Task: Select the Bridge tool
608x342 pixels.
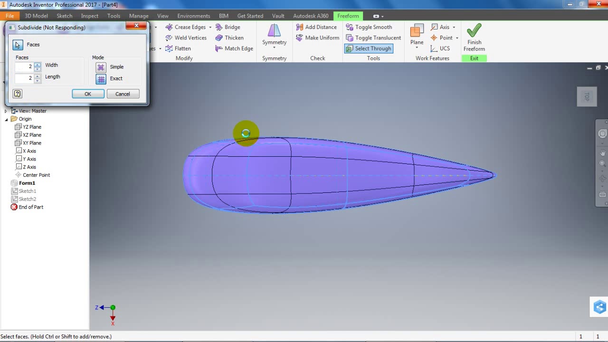Action: coord(228,27)
